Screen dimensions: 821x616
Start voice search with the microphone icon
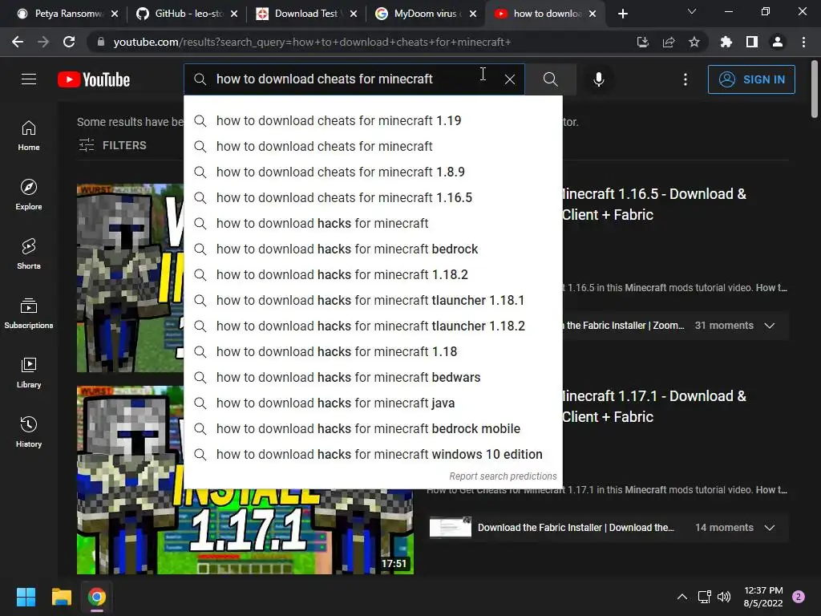(598, 79)
